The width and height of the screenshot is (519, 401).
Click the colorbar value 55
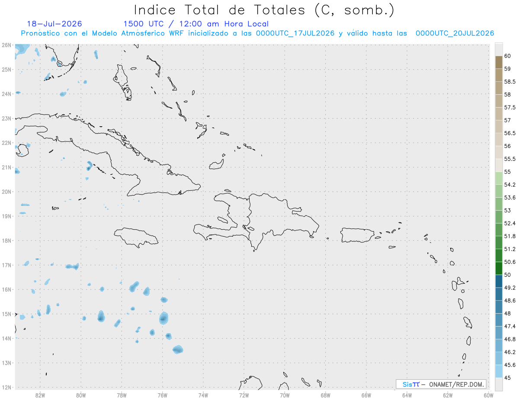(x=508, y=172)
